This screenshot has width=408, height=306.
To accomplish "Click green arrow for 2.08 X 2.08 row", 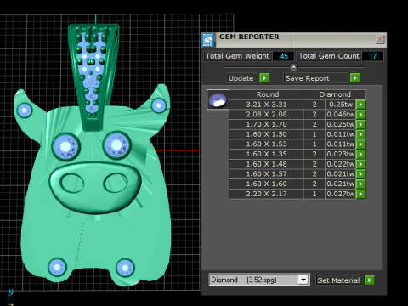I will coord(360,115).
